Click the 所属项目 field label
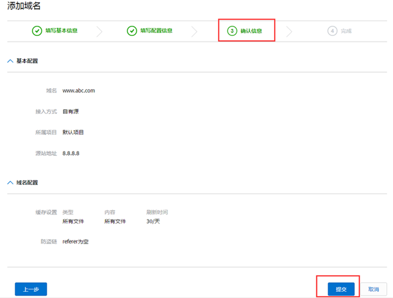Viewport: 393px width, 298px height. pos(46,132)
